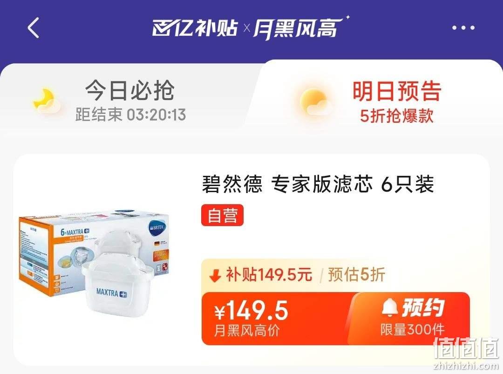Tap the bell icon on 预约 button
The width and height of the screenshot is (503, 374).
pos(390,307)
